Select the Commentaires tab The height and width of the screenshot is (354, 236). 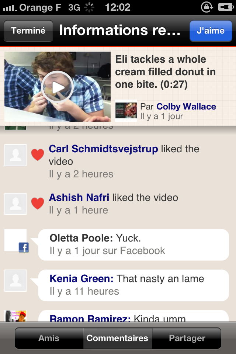tap(117, 338)
